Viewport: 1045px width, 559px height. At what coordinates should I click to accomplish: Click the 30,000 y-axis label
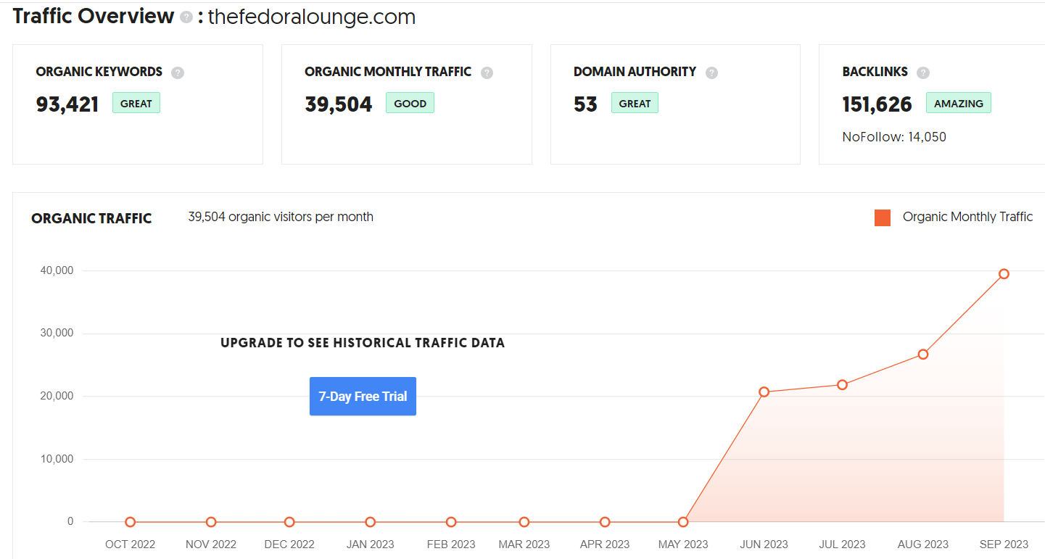[x=57, y=334]
